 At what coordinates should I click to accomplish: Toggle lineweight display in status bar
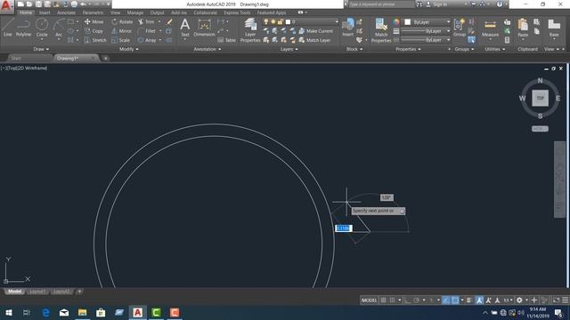coord(468,300)
